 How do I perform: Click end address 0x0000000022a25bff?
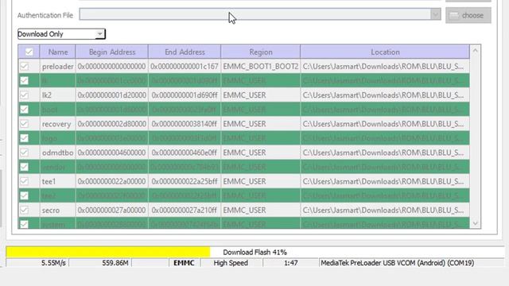pos(185,181)
